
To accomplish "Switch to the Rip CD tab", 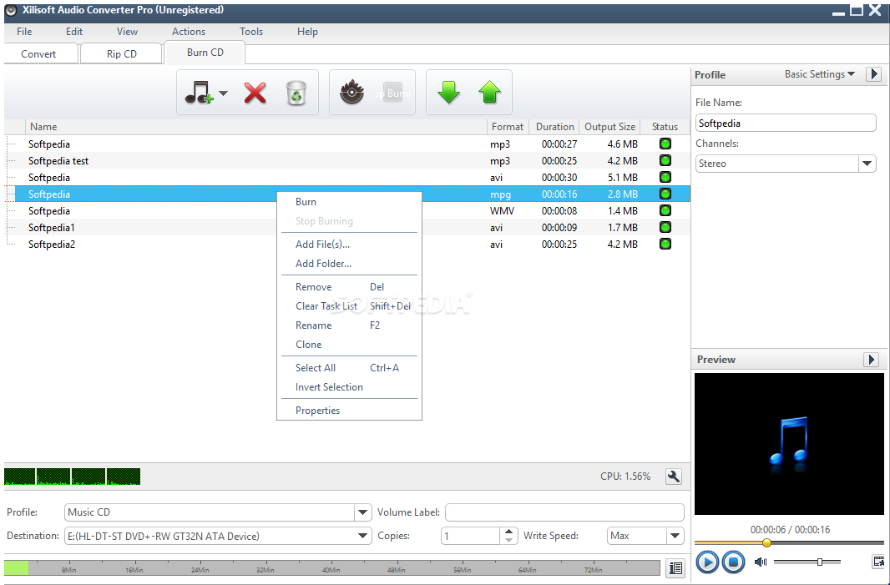I will point(121,54).
